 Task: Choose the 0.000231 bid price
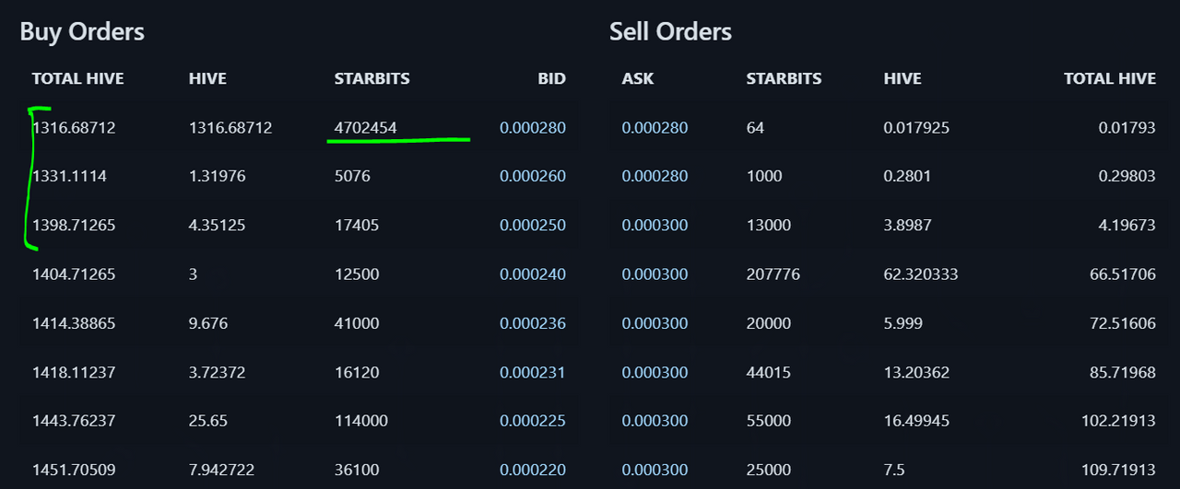click(533, 372)
